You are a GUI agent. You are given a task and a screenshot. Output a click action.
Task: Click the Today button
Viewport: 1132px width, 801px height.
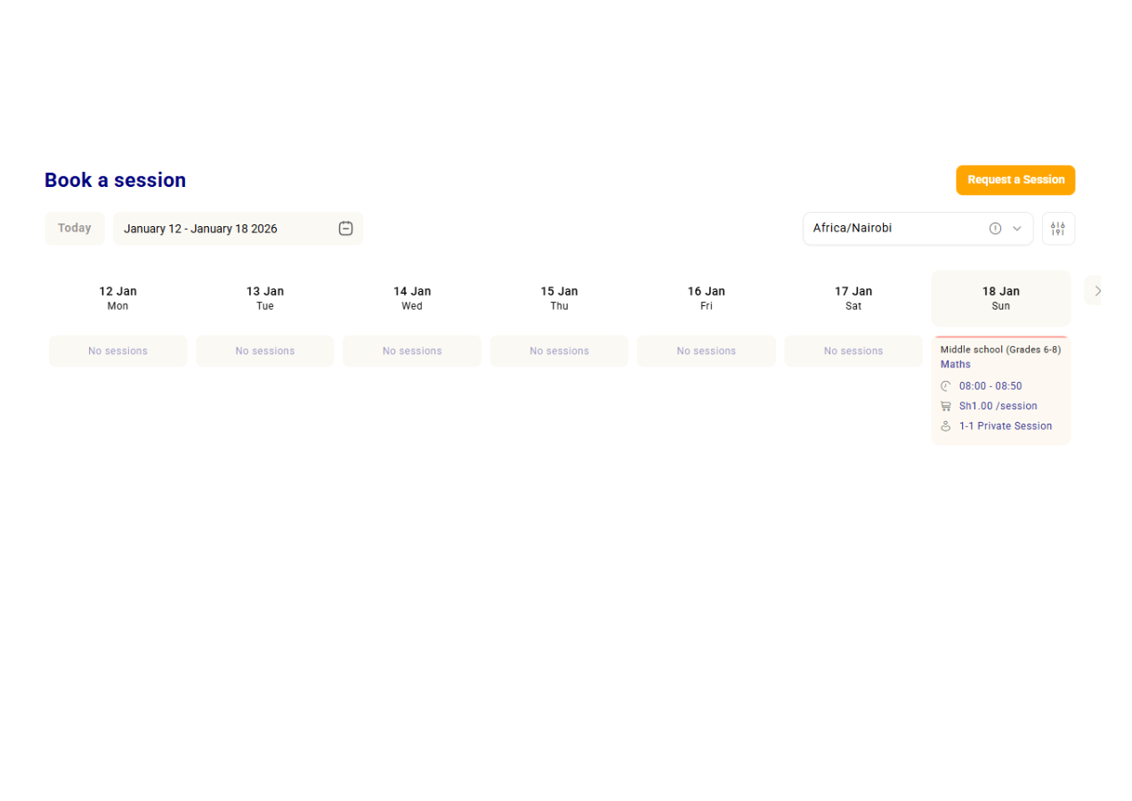75,229
